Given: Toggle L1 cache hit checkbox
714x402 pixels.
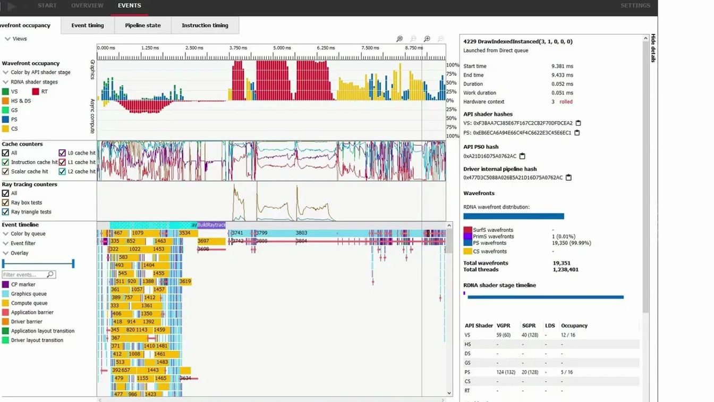Looking at the screenshot, I should 62,162.
